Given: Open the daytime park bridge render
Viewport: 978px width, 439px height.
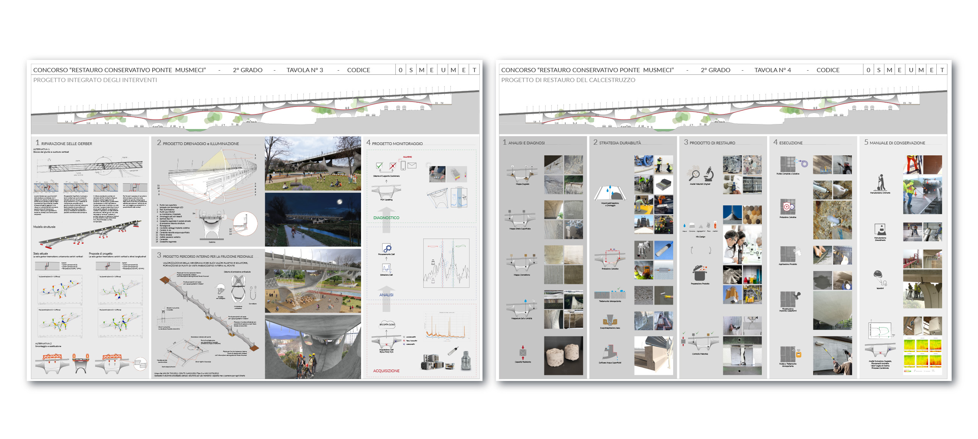Looking at the screenshot, I should [313, 163].
